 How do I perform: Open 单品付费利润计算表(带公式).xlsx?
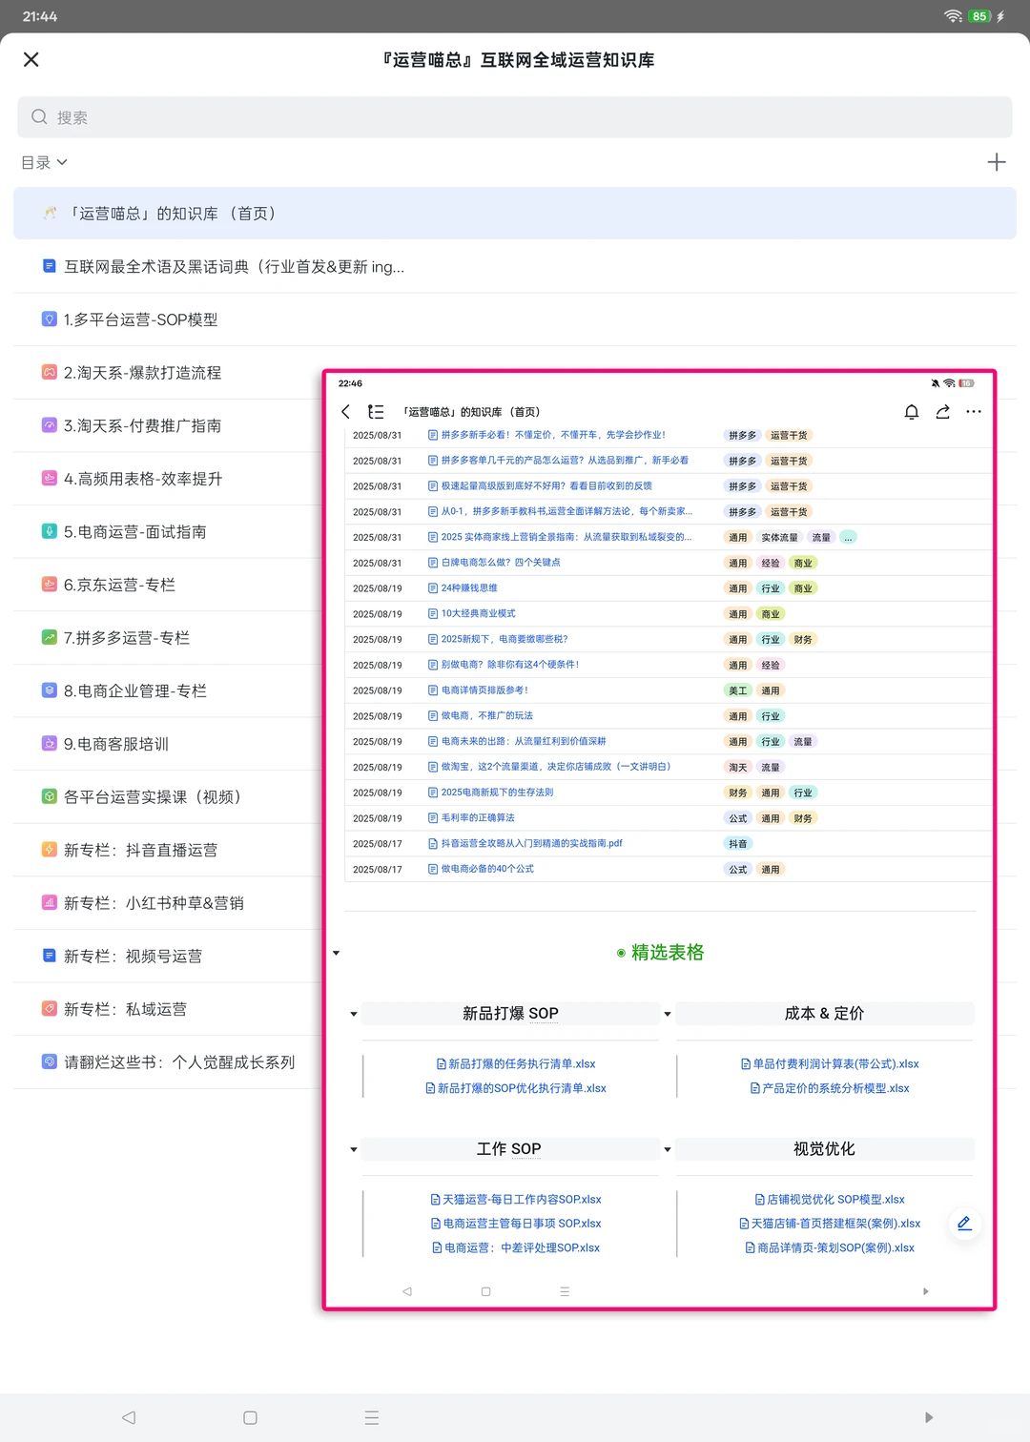(831, 1063)
